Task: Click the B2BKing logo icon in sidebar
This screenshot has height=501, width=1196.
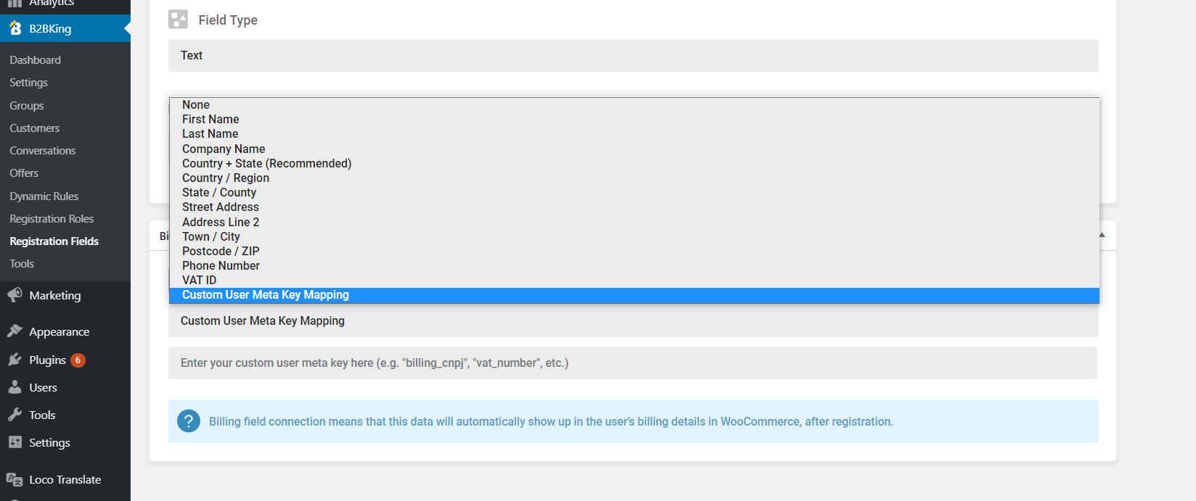Action: tap(15, 28)
